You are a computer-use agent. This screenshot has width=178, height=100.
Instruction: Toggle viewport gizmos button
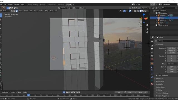pyautogui.click(x=124, y=11)
